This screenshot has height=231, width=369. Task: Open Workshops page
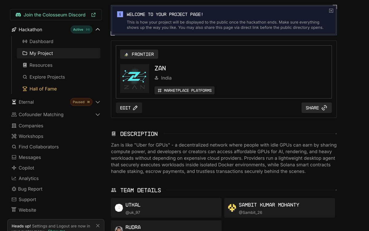(x=31, y=136)
